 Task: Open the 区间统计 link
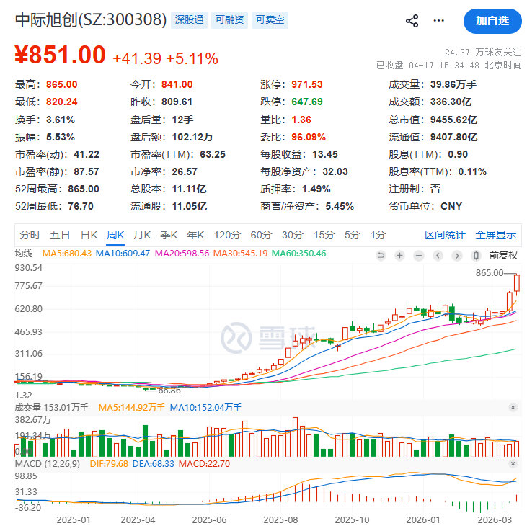point(445,235)
